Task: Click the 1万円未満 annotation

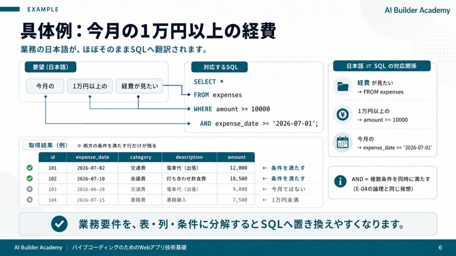Action: click(x=285, y=200)
